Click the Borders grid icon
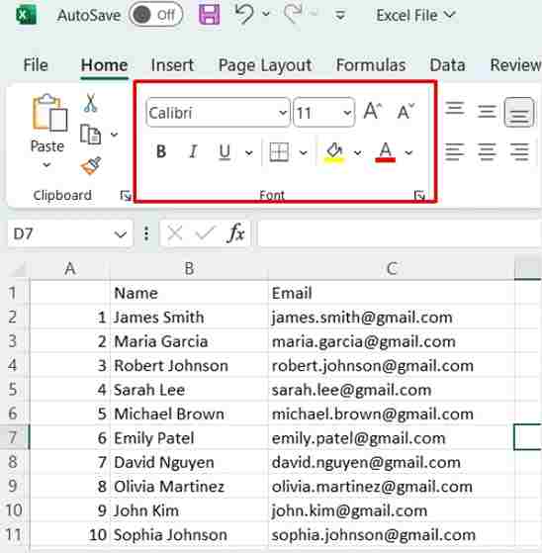The image size is (542, 553). 279,152
